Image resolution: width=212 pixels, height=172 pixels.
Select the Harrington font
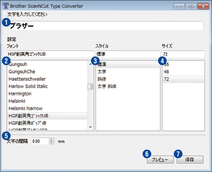47,94
